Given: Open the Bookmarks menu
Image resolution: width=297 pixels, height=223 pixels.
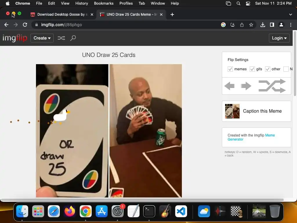Looking at the screenshot, I should [104, 3].
